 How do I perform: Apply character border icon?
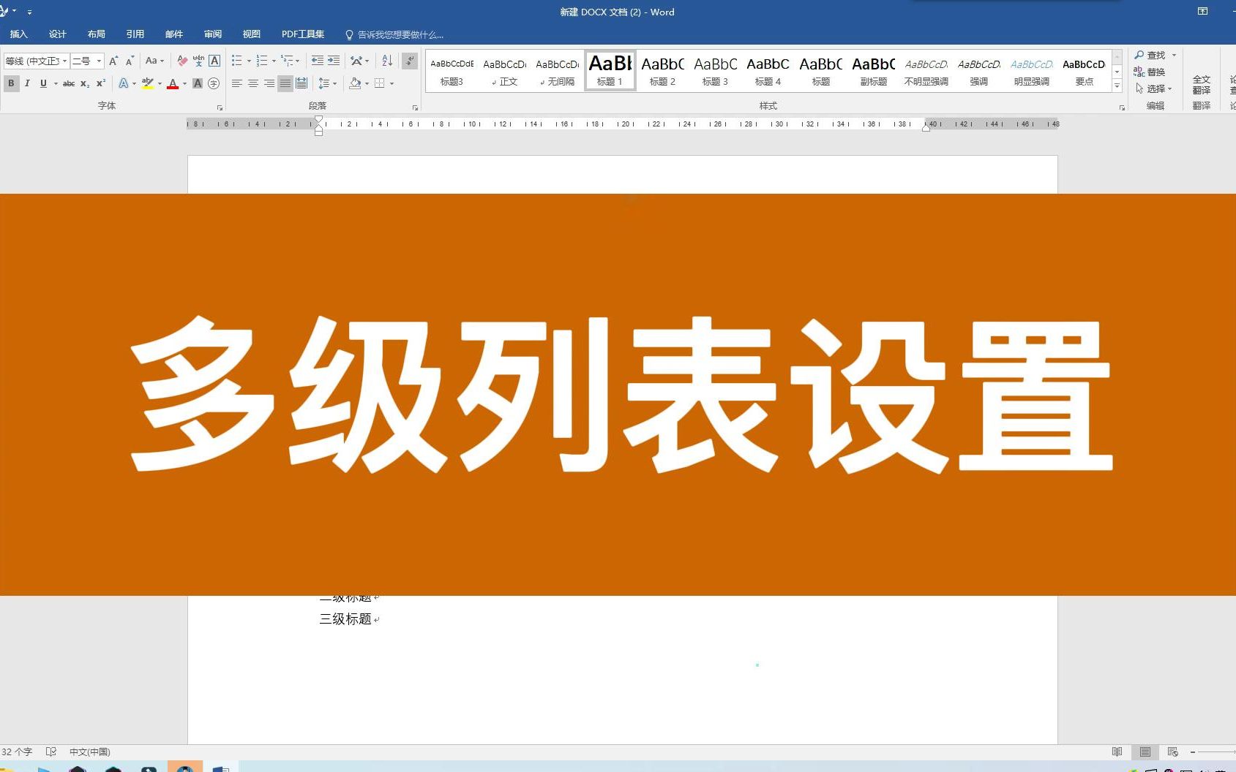click(x=214, y=61)
